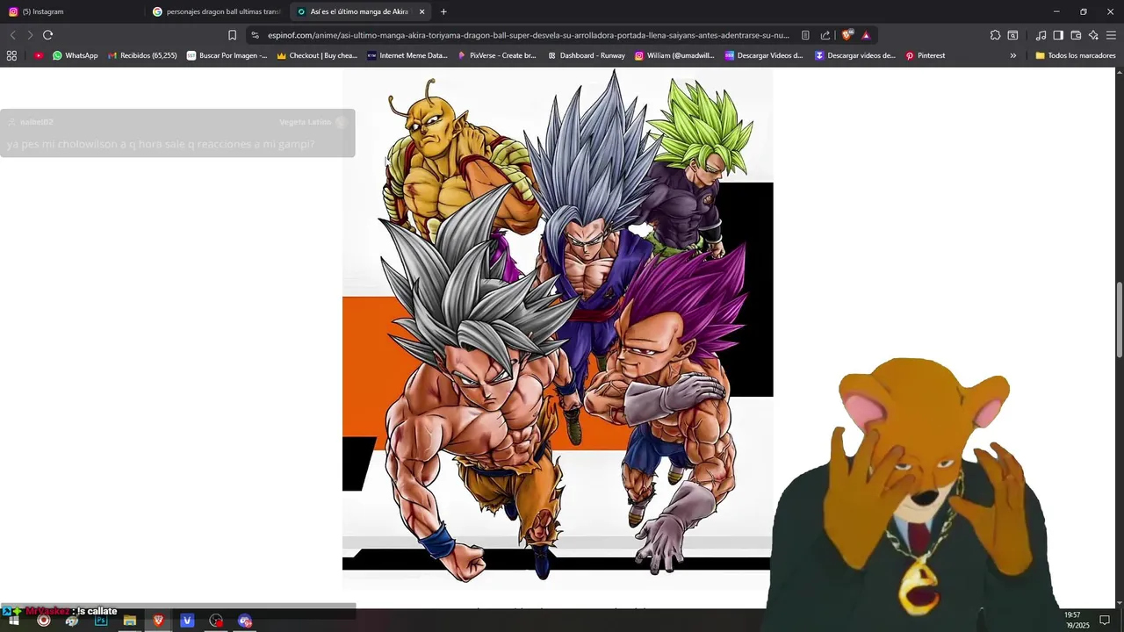Click the browser forward arrow
1124x632 pixels.
pos(30,35)
